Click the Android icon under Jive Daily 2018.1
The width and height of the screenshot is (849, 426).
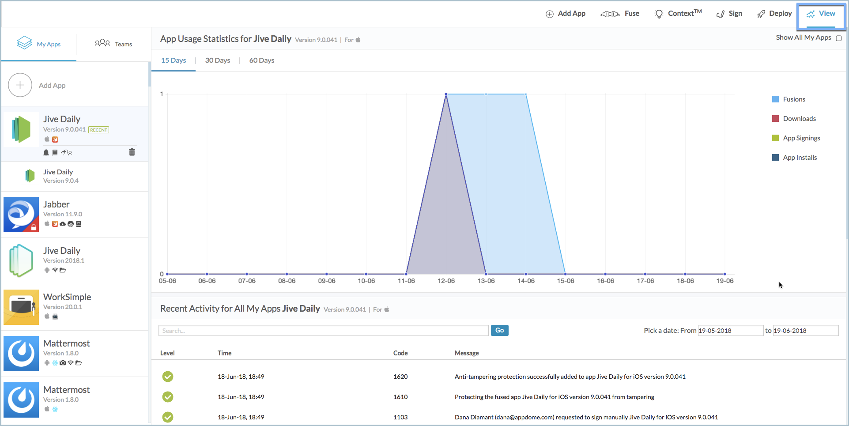[47, 270]
